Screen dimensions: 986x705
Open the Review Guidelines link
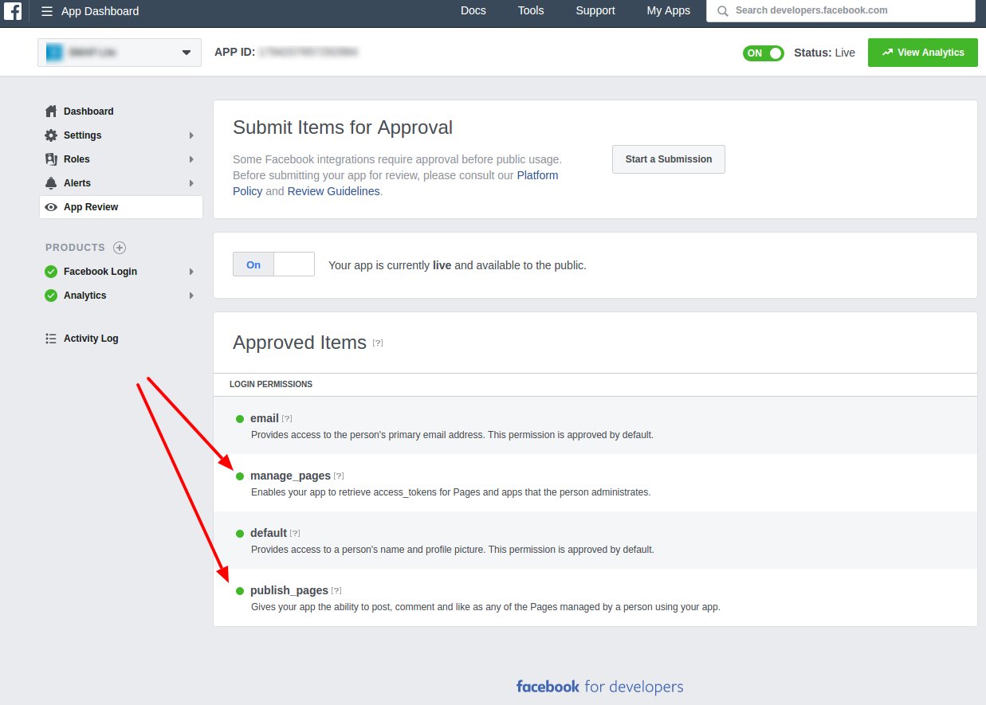click(x=333, y=191)
